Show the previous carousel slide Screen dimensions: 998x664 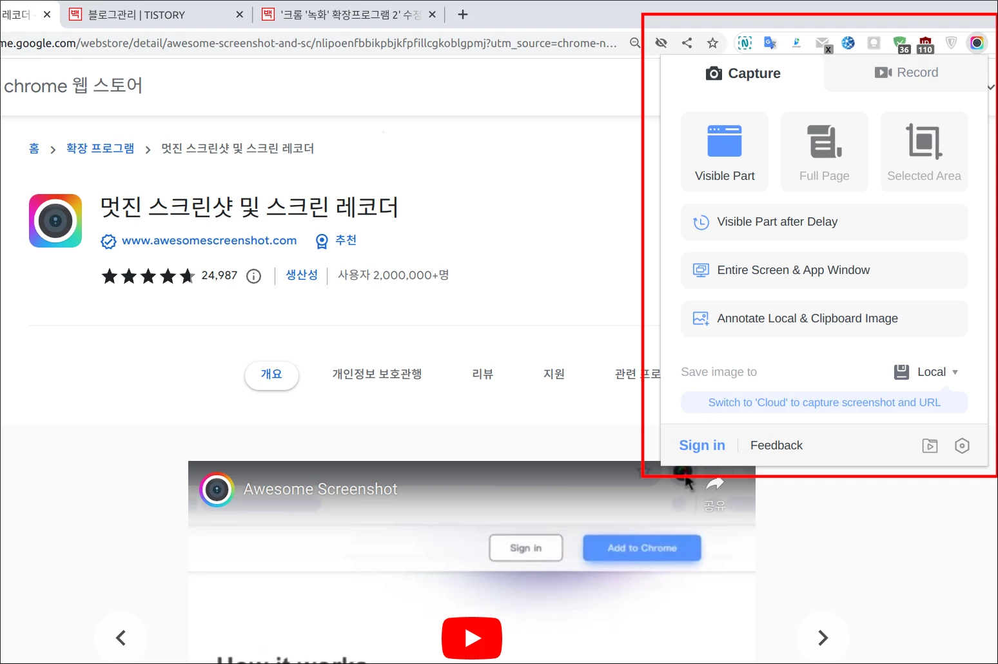tap(121, 638)
